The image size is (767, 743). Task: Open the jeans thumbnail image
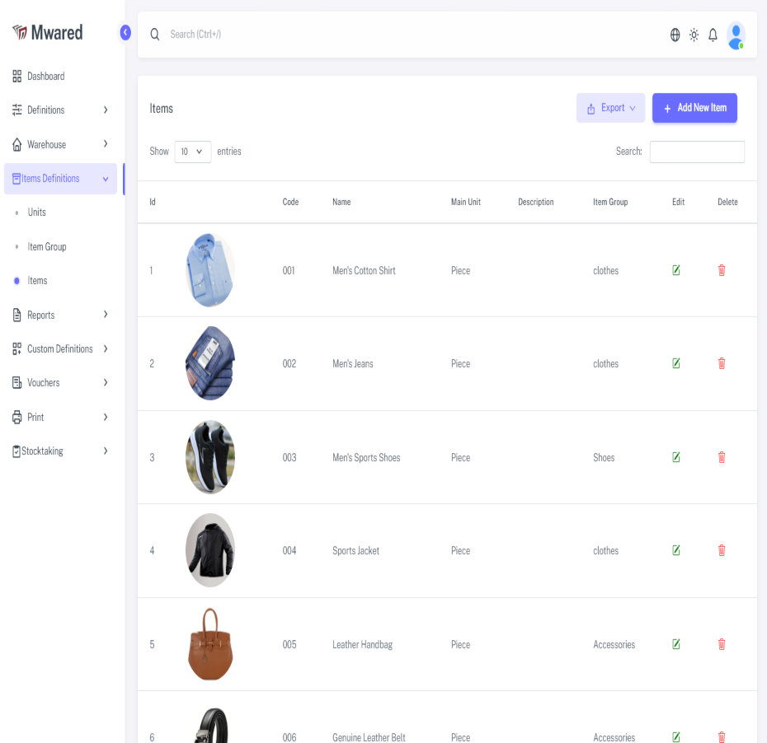(210, 363)
